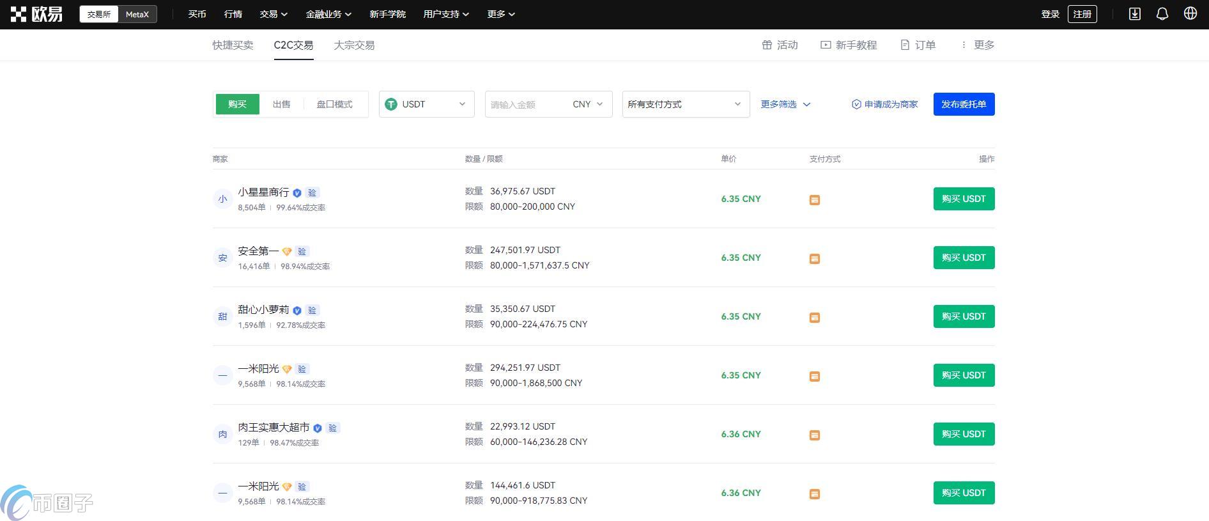Click the 验 tag beside 甜心小萝莉
This screenshot has width=1209, height=521.
(312, 310)
